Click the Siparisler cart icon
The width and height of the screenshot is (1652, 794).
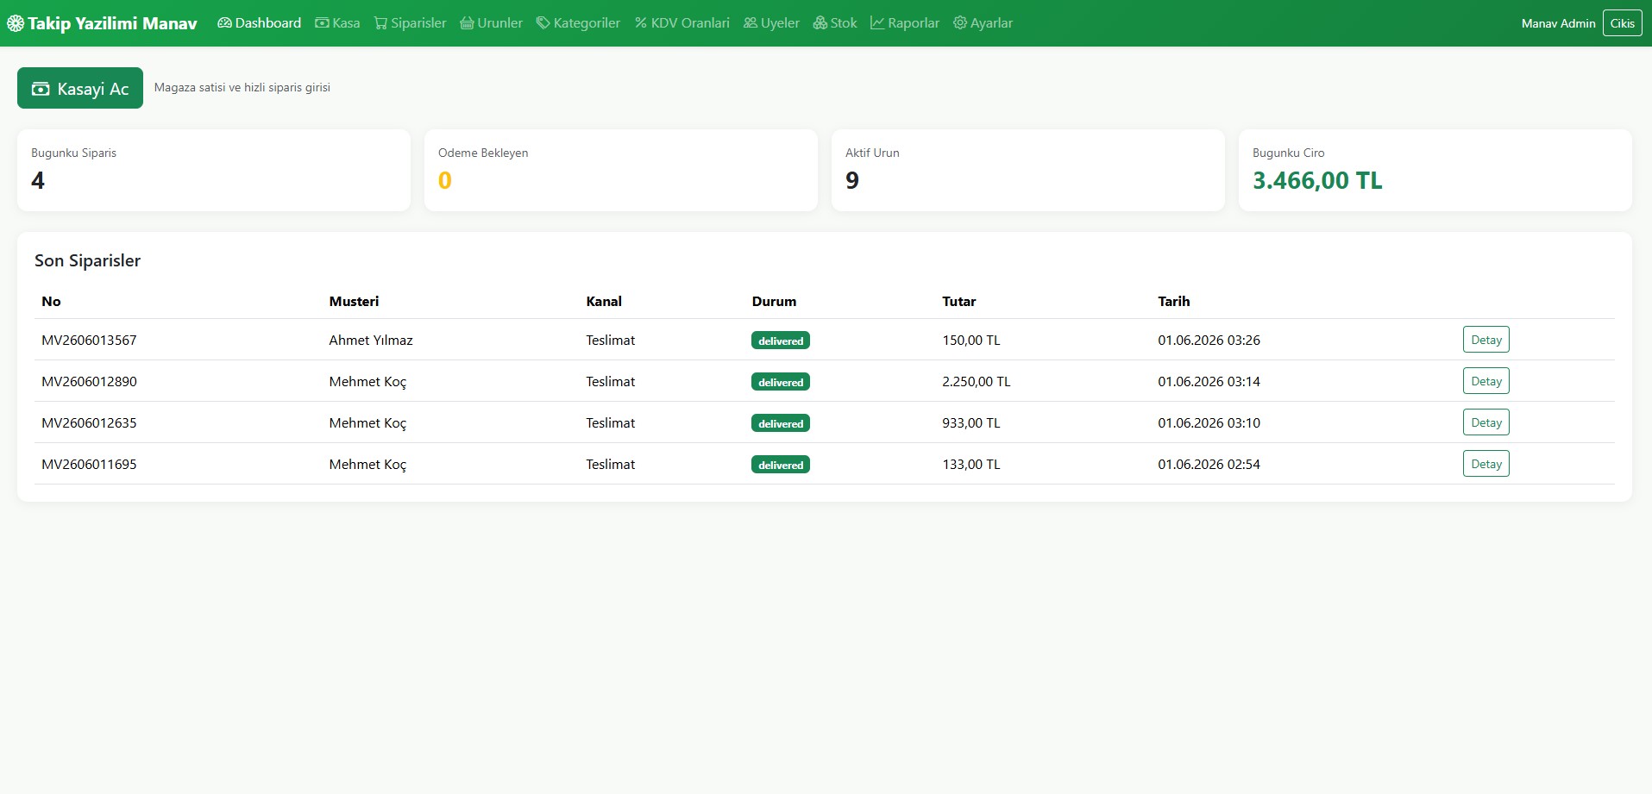(x=380, y=23)
